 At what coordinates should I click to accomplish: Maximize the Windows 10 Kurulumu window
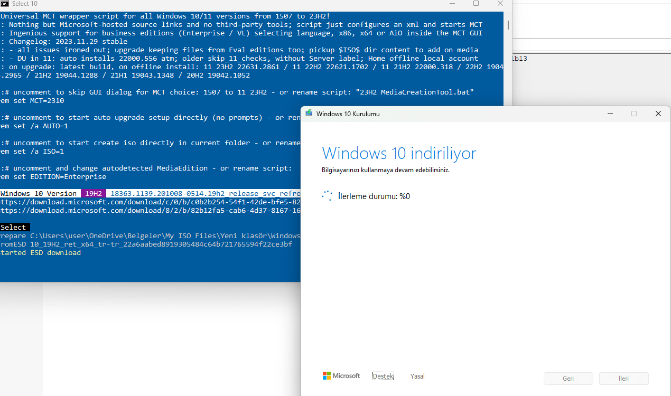[x=634, y=114]
